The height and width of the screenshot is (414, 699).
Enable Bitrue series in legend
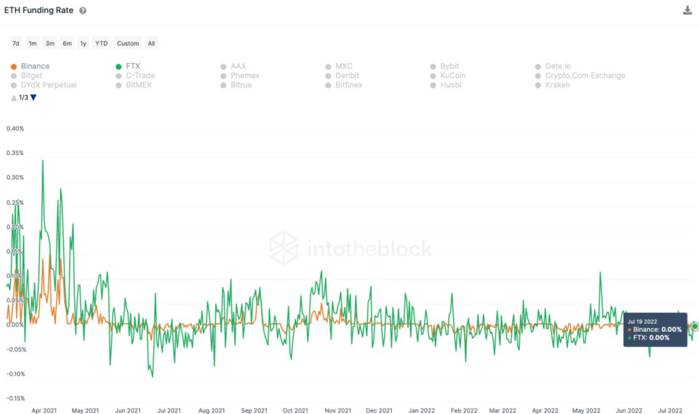[236, 85]
